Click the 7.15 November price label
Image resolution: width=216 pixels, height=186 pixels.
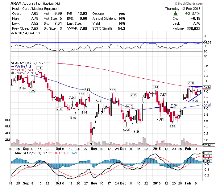coord(98,101)
